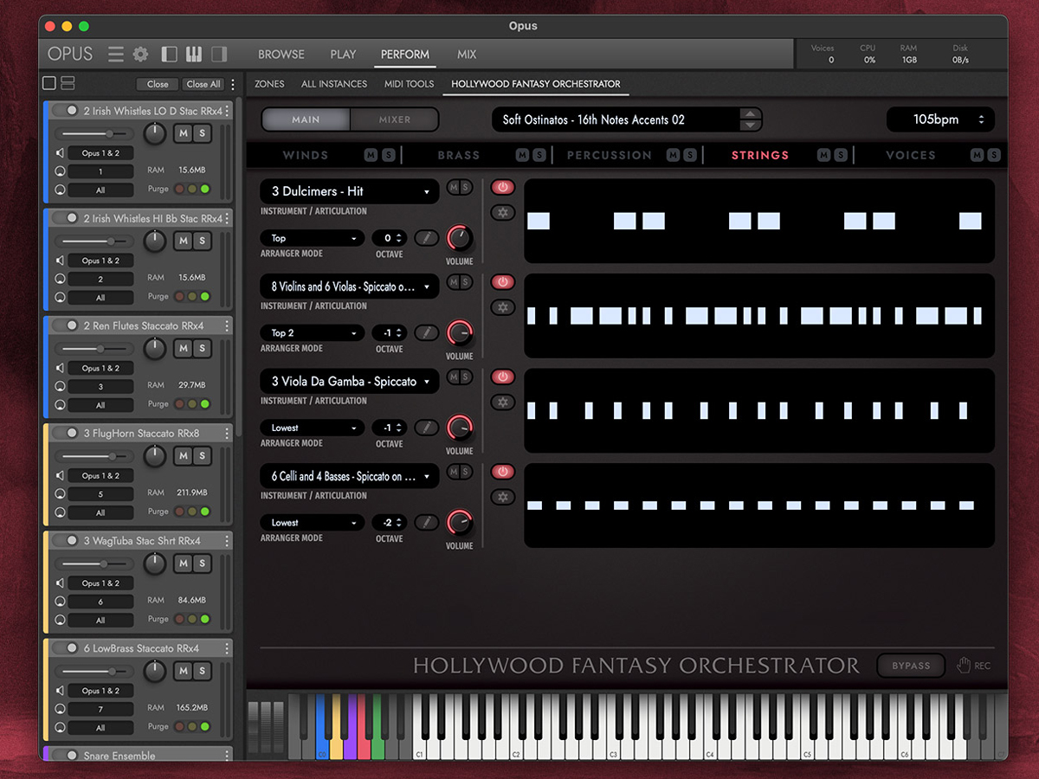Open the ALL INSTANCES sub-tab
This screenshot has width=1039, height=779.
(334, 84)
